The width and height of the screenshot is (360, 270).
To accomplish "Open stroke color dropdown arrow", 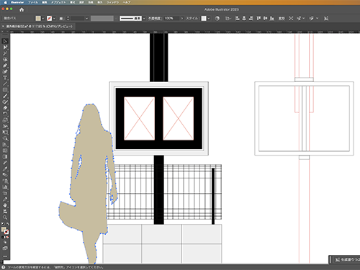I will pyautogui.click(x=54, y=18).
